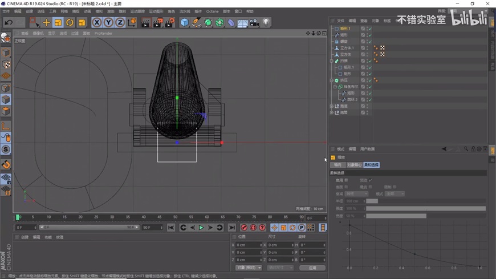Click the Undo arrow icon

click(8, 23)
